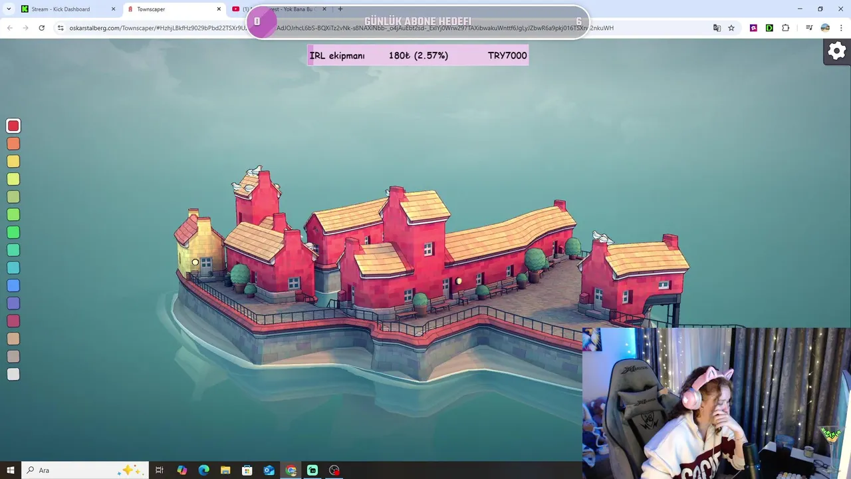Choose the magenta pink swatch
Screen dimensions: 851x479
pyautogui.click(x=13, y=321)
